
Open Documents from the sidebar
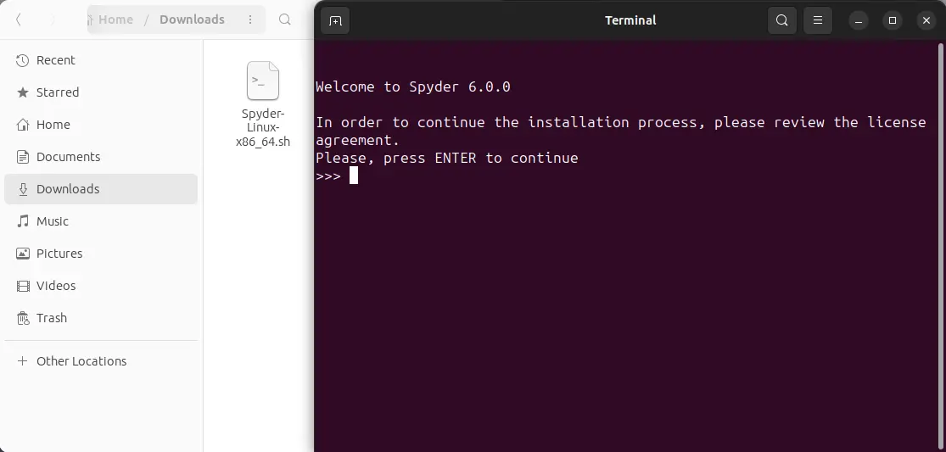68,157
